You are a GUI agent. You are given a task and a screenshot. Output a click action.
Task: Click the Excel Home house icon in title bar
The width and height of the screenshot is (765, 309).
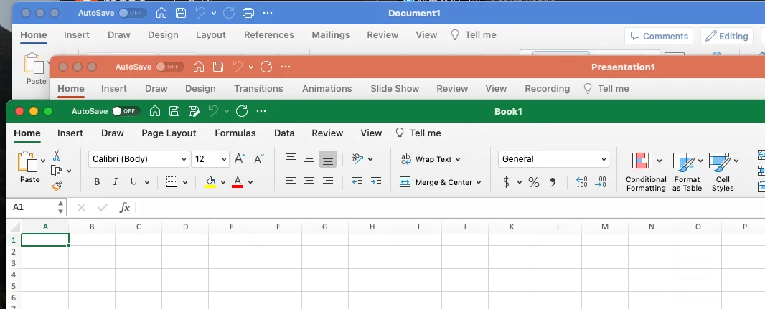point(155,111)
